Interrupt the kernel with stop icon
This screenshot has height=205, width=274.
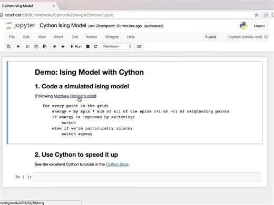point(88,46)
